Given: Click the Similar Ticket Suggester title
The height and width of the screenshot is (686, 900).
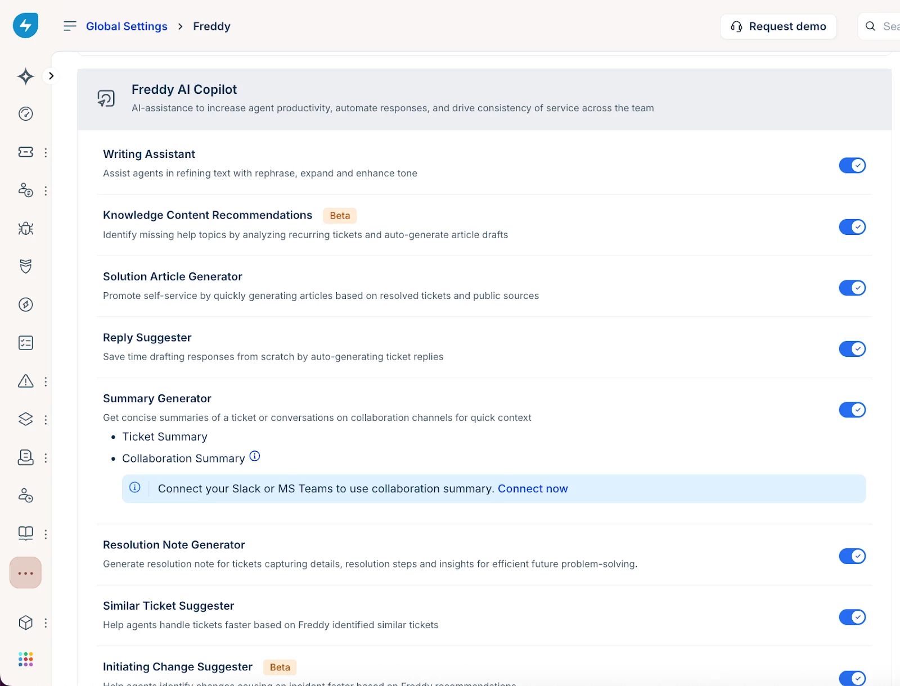Looking at the screenshot, I should tap(168, 606).
